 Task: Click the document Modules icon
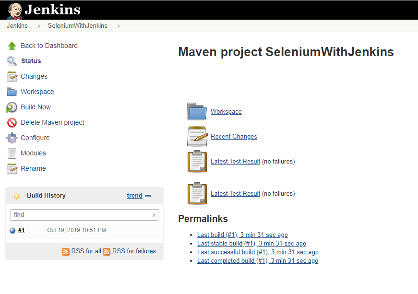point(12,153)
